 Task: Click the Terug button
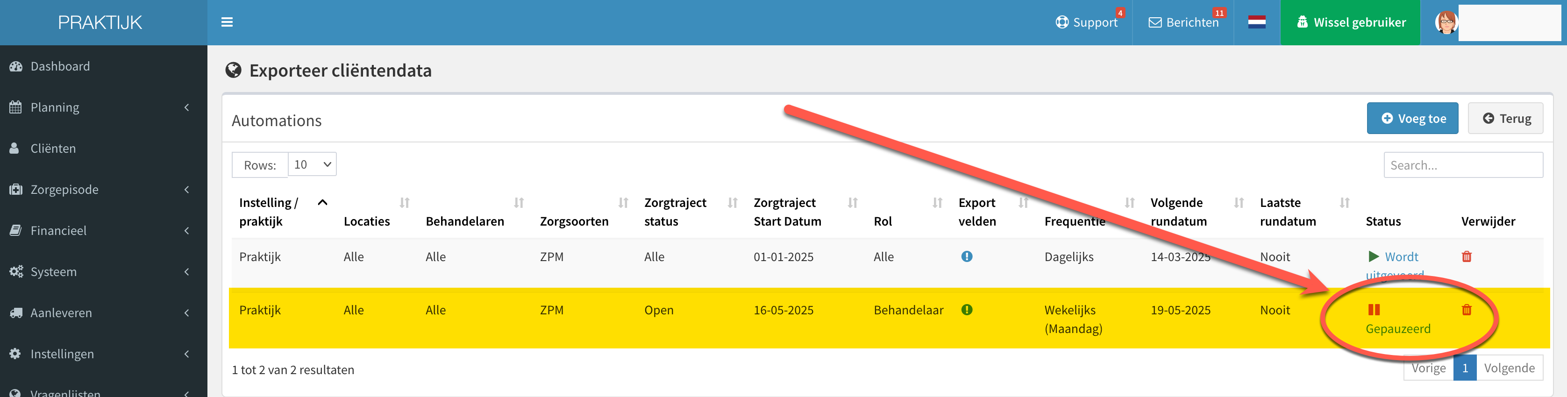click(x=1505, y=119)
